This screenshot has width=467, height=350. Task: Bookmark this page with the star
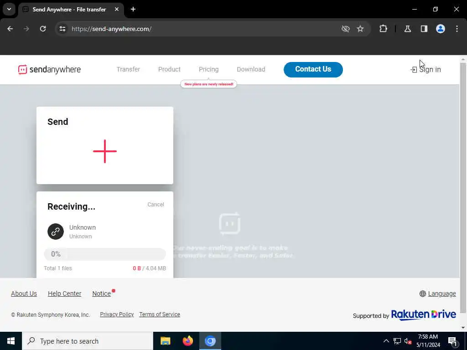click(360, 29)
